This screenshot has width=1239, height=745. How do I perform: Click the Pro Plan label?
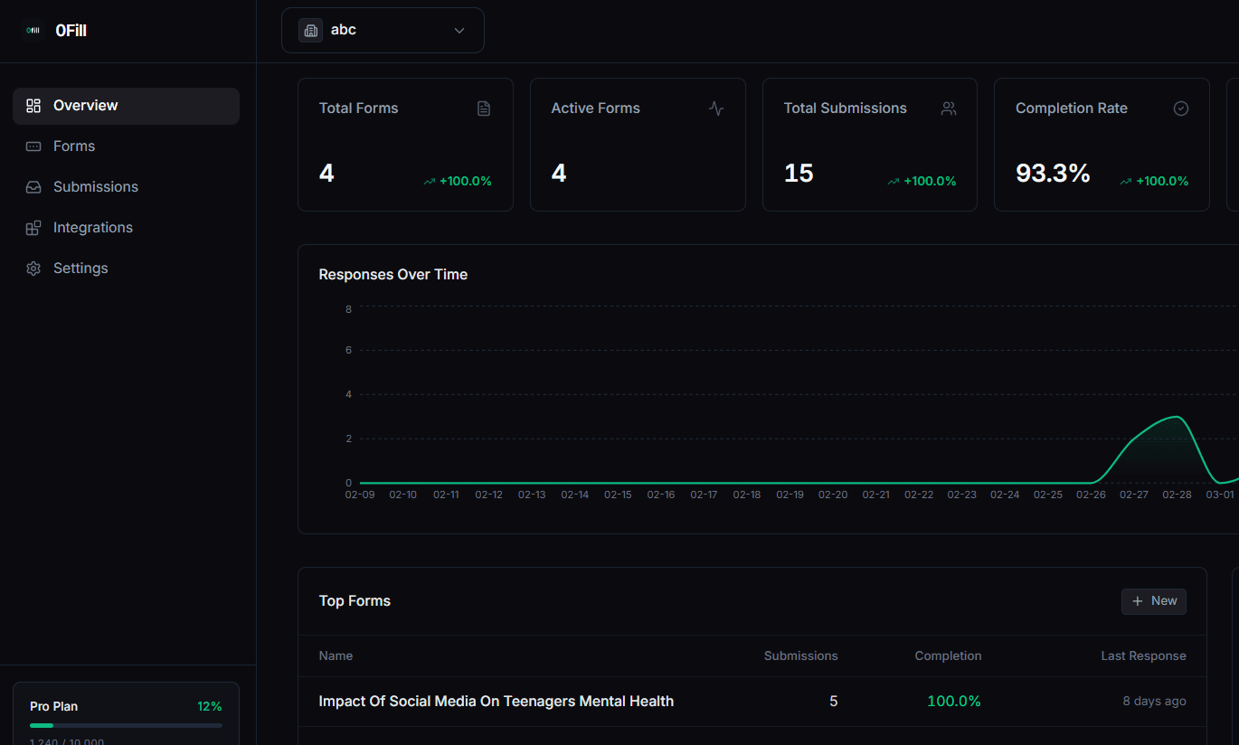point(54,707)
